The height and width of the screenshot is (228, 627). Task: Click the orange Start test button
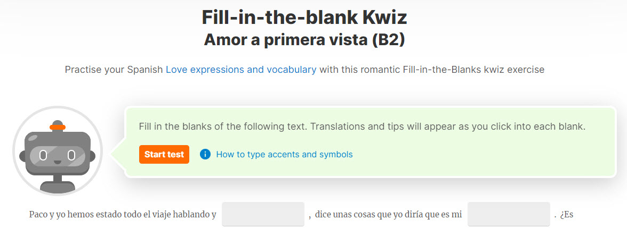click(x=164, y=154)
